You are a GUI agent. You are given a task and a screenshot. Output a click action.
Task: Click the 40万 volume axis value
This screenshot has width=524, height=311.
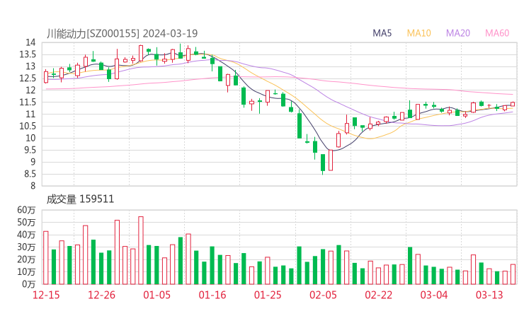[26, 235]
